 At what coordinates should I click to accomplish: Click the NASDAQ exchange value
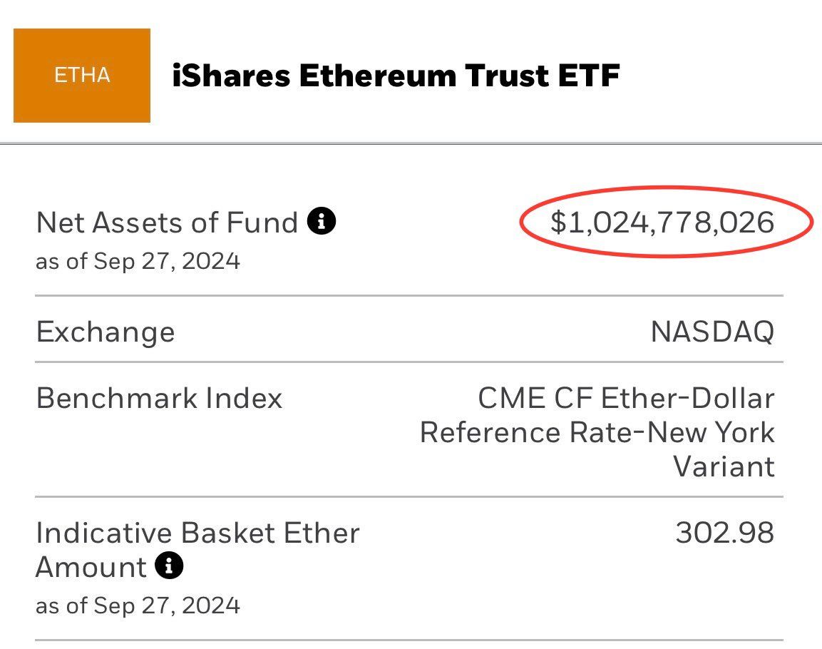point(711,332)
